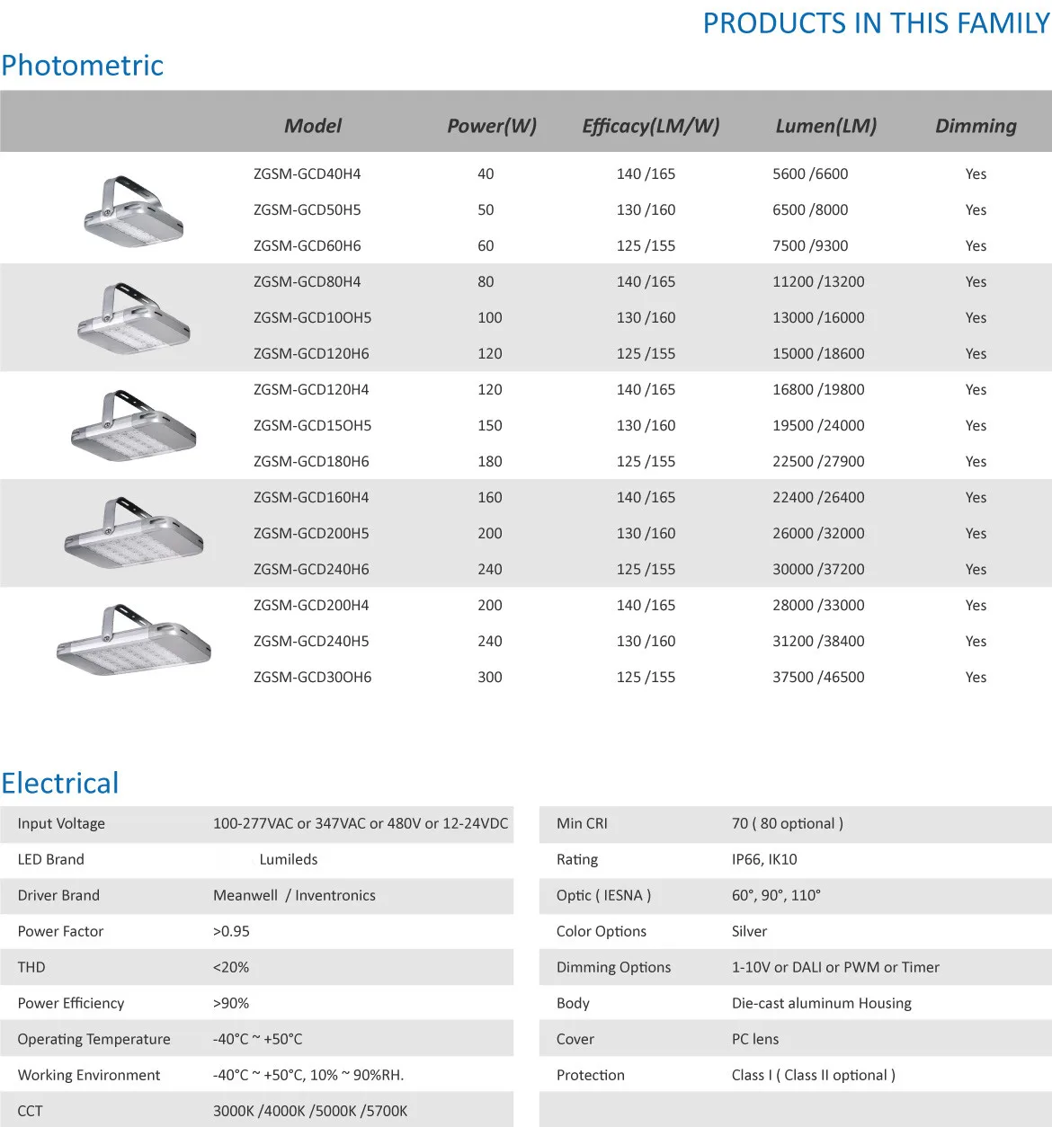Click the Input Voltage row label

coord(61,824)
